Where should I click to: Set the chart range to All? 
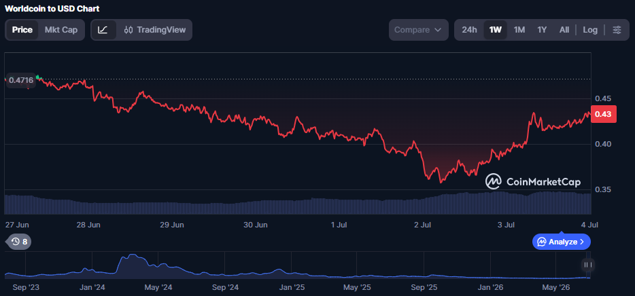click(x=564, y=30)
